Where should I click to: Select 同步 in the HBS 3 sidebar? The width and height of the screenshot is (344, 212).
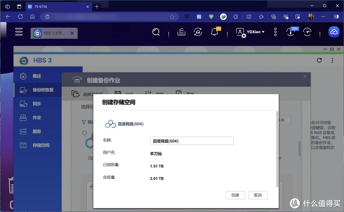(37, 104)
